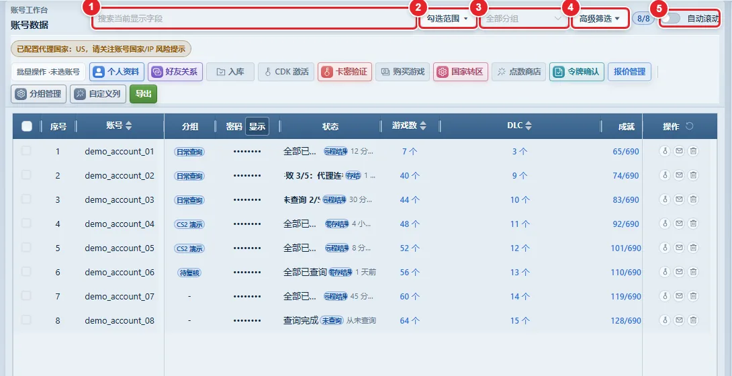The width and height of the screenshot is (732, 376).
Task: Choose the CDK 激活 button
Action: click(286, 72)
